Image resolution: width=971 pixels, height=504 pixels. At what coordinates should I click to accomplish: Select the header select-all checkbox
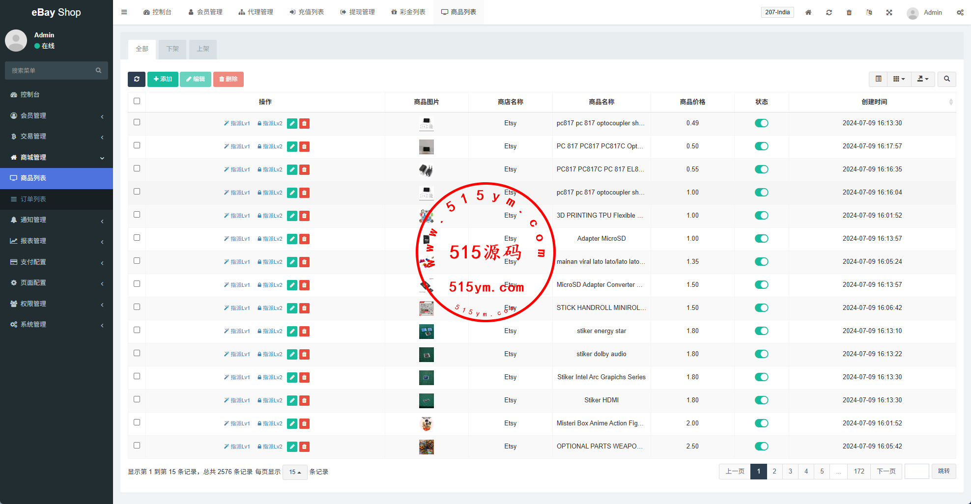coord(137,101)
